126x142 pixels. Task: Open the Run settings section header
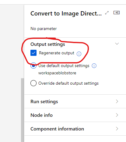(75, 101)
